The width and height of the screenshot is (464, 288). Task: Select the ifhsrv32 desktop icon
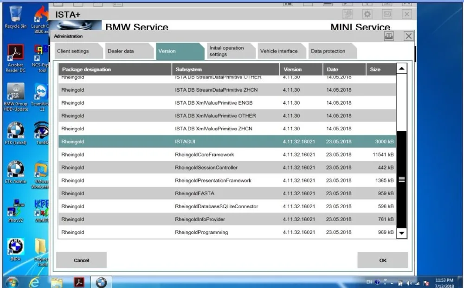(15, 211)
